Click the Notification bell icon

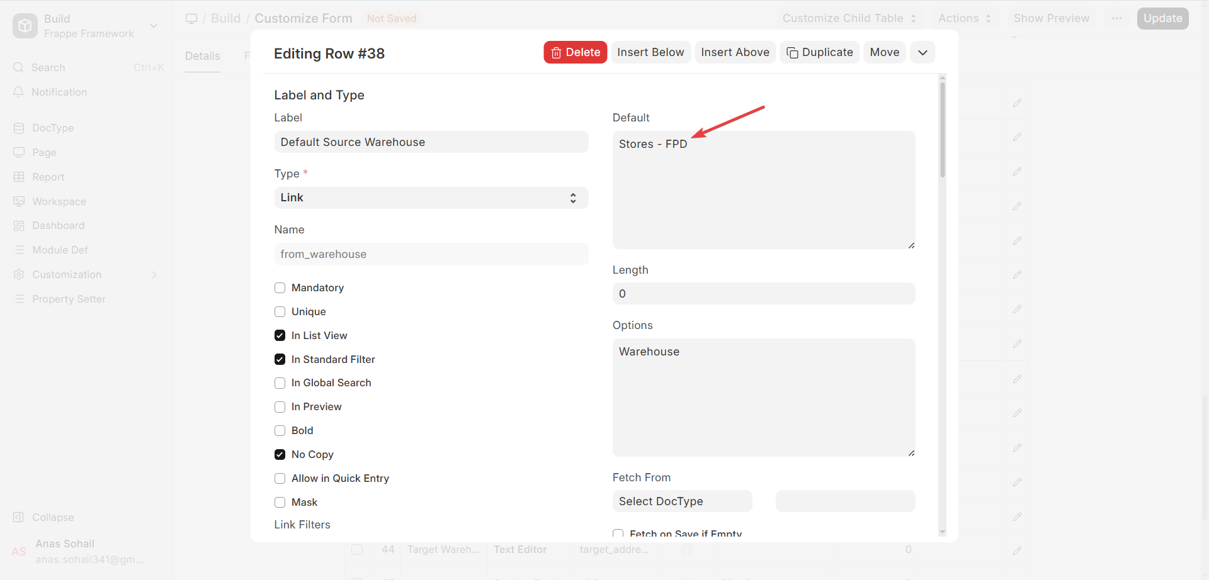pyautogui.click(x=18, y=92)
